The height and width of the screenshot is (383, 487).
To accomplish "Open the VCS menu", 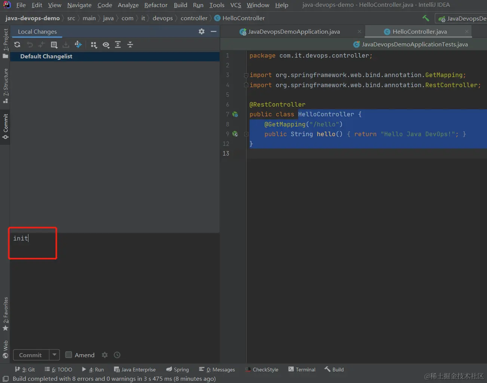I will click(236, 5).
